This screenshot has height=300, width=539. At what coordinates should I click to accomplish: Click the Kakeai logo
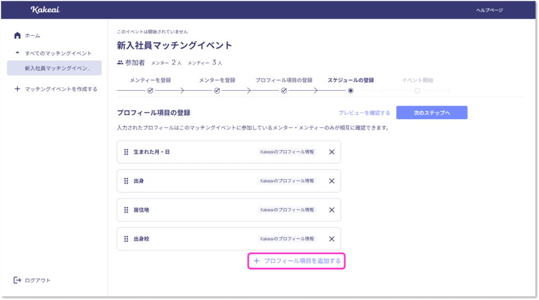click(45, 9)
